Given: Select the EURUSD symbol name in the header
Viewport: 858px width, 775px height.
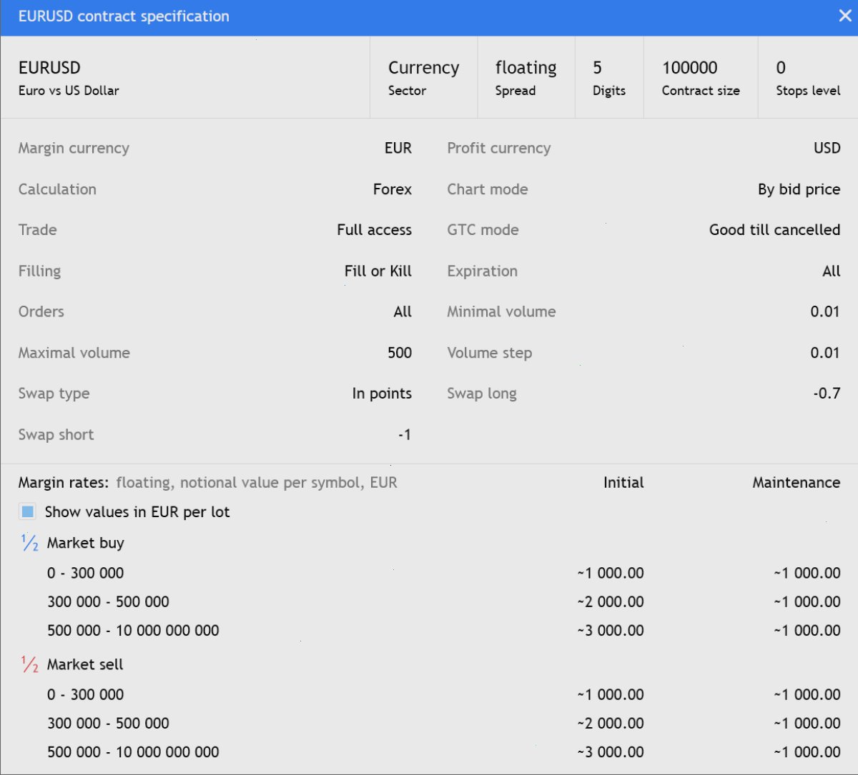Looking at the screenshot, I should click(49, 68).
